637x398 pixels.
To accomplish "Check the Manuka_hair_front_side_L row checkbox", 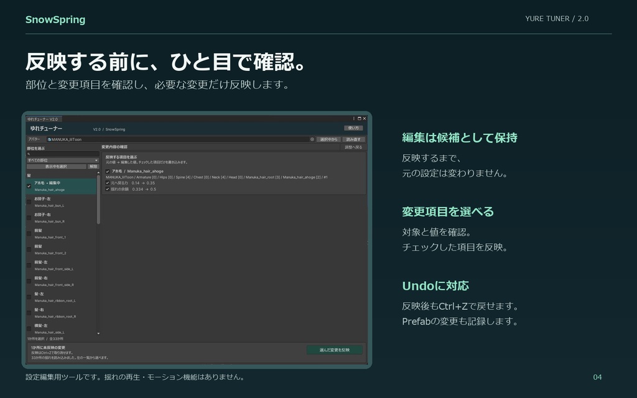I will click(29, 265).
